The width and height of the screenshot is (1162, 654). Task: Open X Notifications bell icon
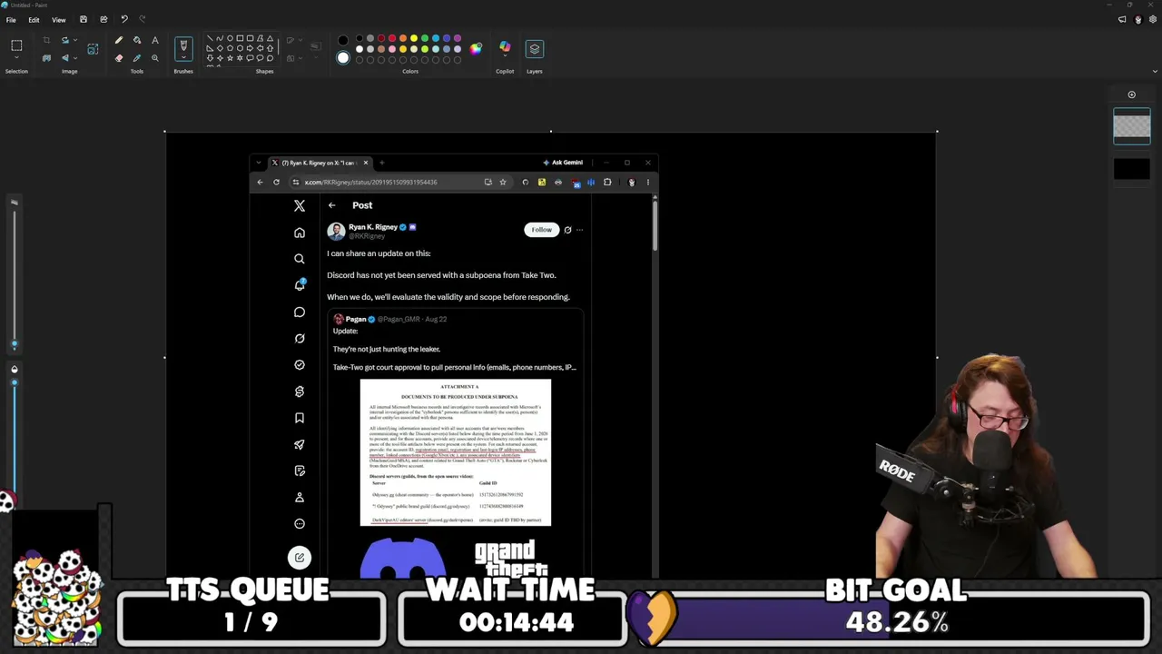[300, 285]
